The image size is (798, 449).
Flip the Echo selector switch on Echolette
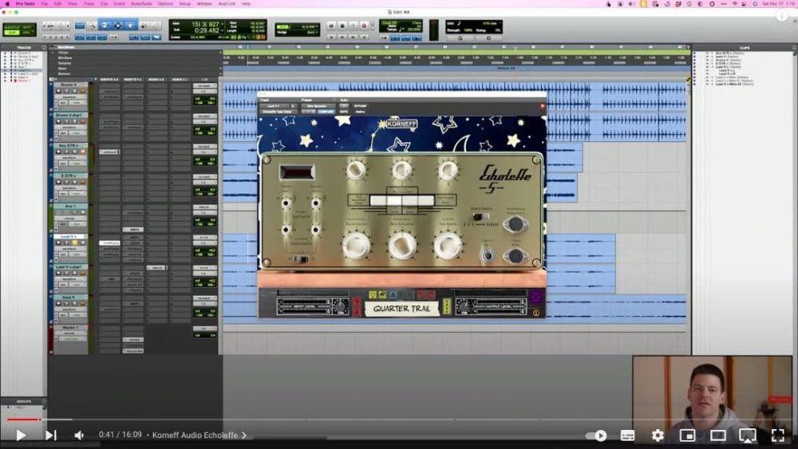480,216
